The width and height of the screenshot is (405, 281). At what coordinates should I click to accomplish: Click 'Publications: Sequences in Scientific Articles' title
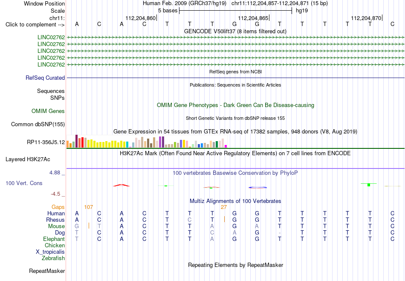click(x=235, y=85)
